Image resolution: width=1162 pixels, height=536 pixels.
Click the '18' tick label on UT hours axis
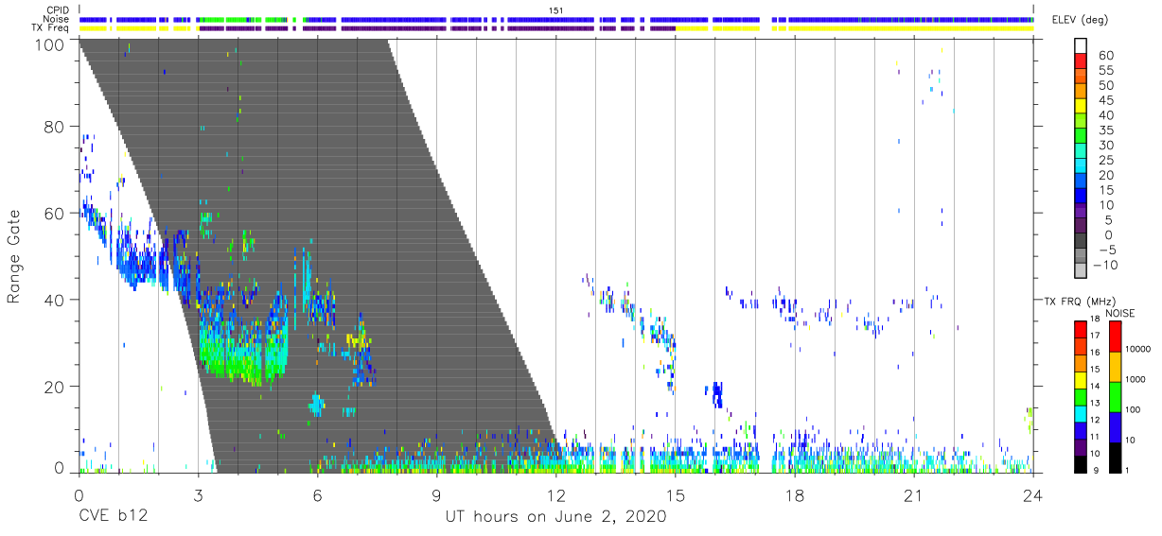[794, 494]
